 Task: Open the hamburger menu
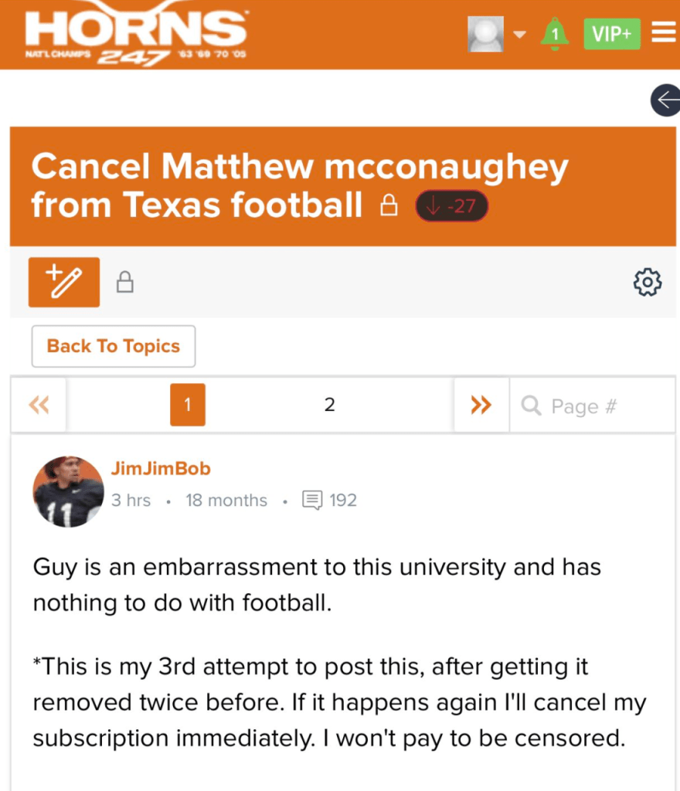click(x=663, y=33)
